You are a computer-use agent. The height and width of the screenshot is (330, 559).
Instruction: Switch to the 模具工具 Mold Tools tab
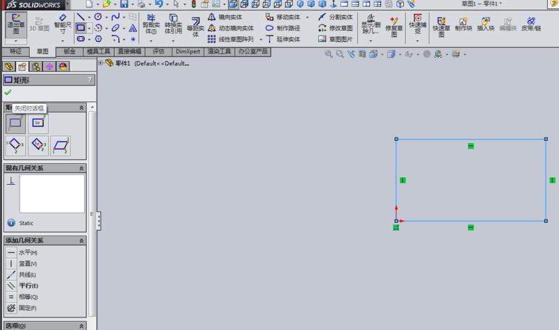[x=99, y=51]
